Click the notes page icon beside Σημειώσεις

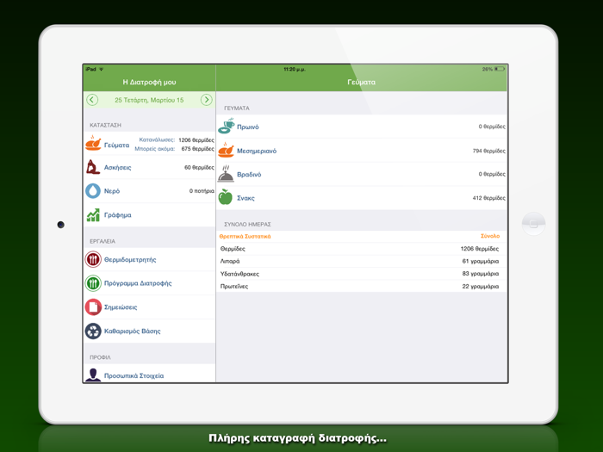tap(93, 307)
